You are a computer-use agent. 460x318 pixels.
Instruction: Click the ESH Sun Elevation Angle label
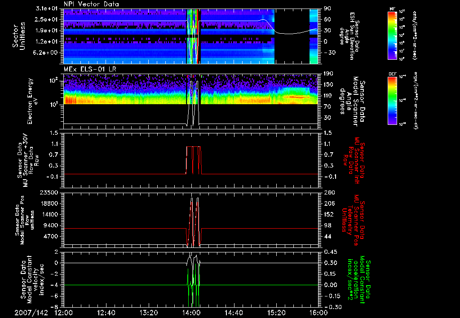tap(349, 36)
